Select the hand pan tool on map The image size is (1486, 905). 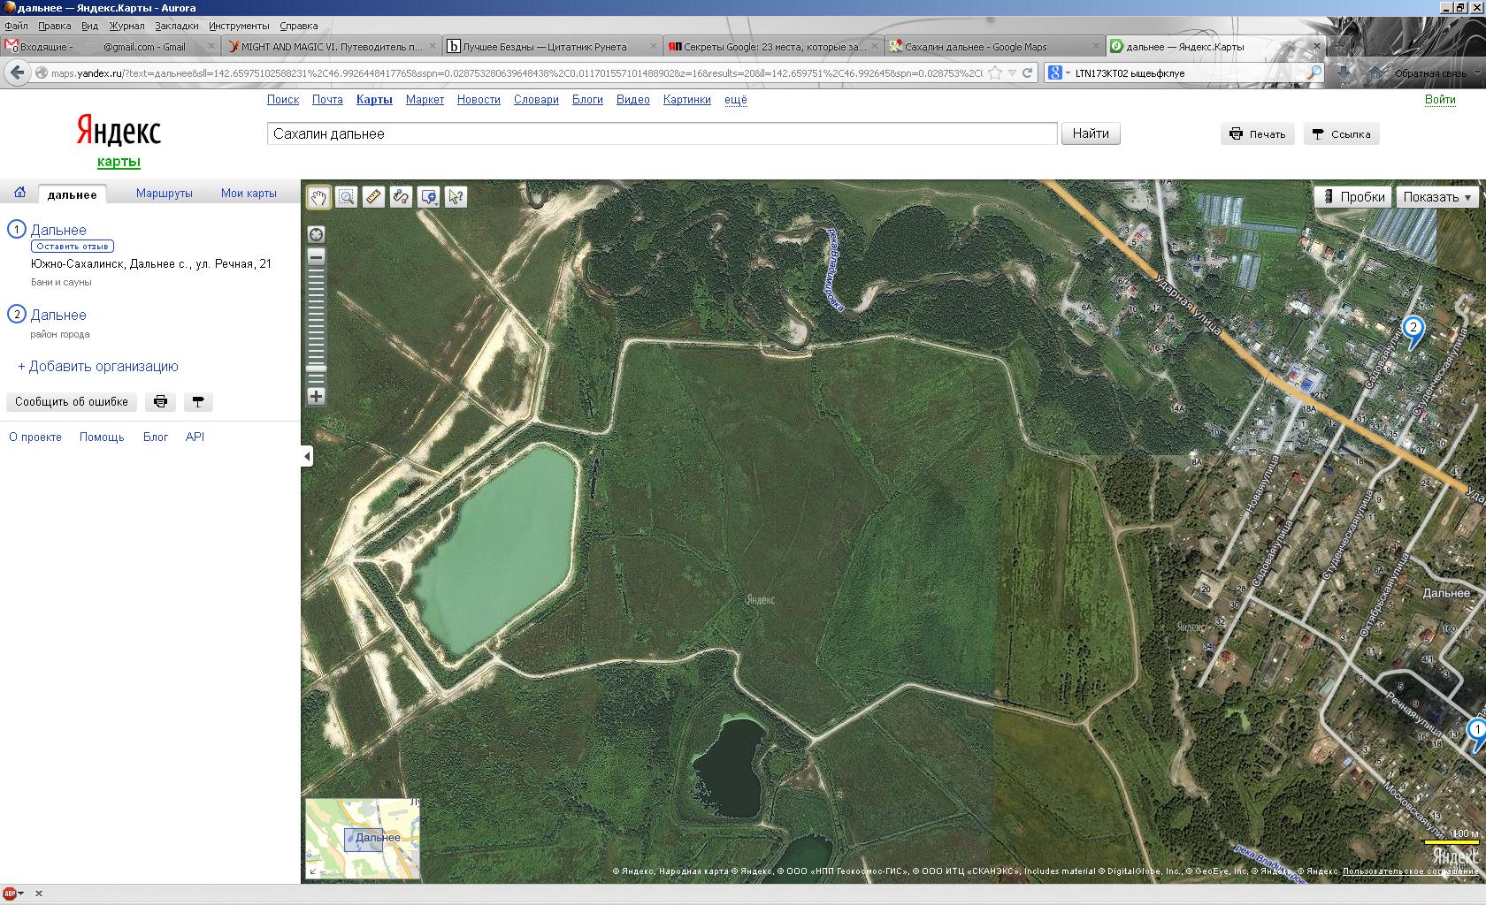[318, 197]
